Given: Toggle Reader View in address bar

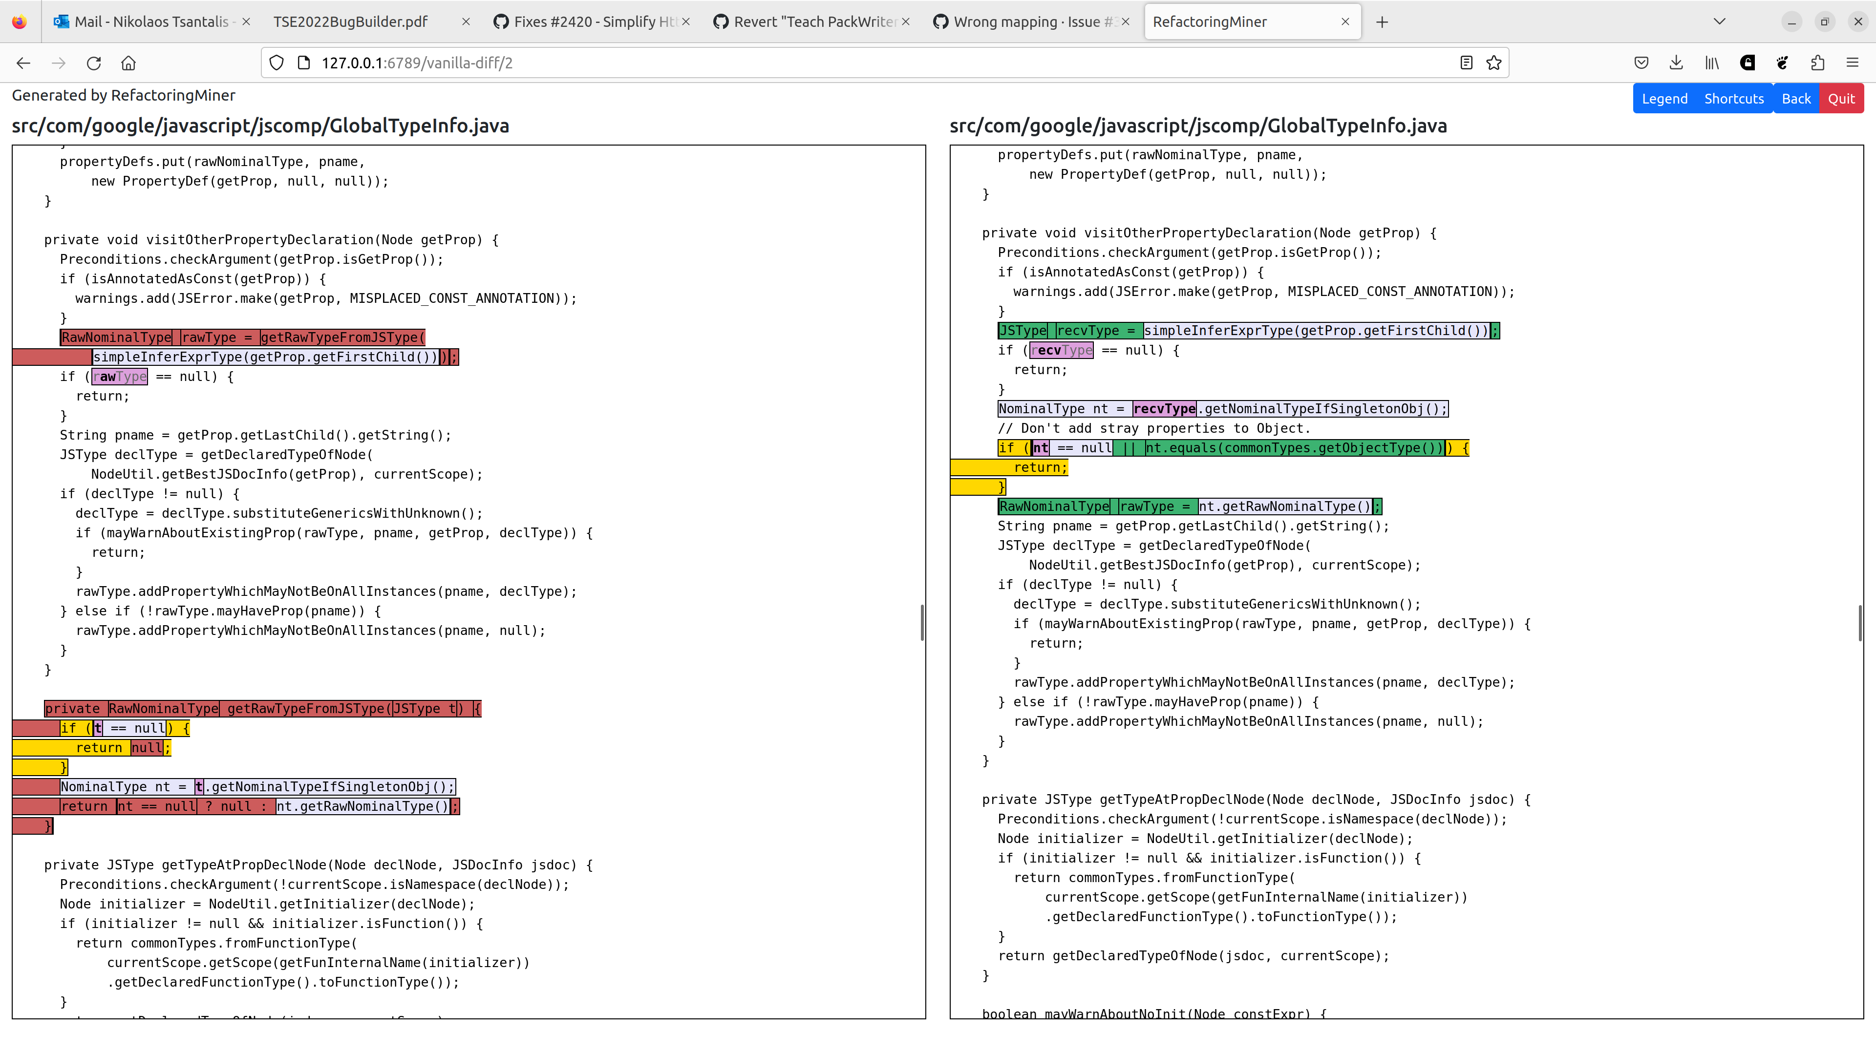Looking at the screenshot, I should [x=1466, y=63].
